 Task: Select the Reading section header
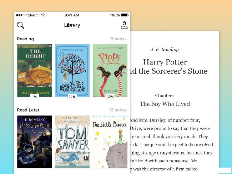(25, 39)
